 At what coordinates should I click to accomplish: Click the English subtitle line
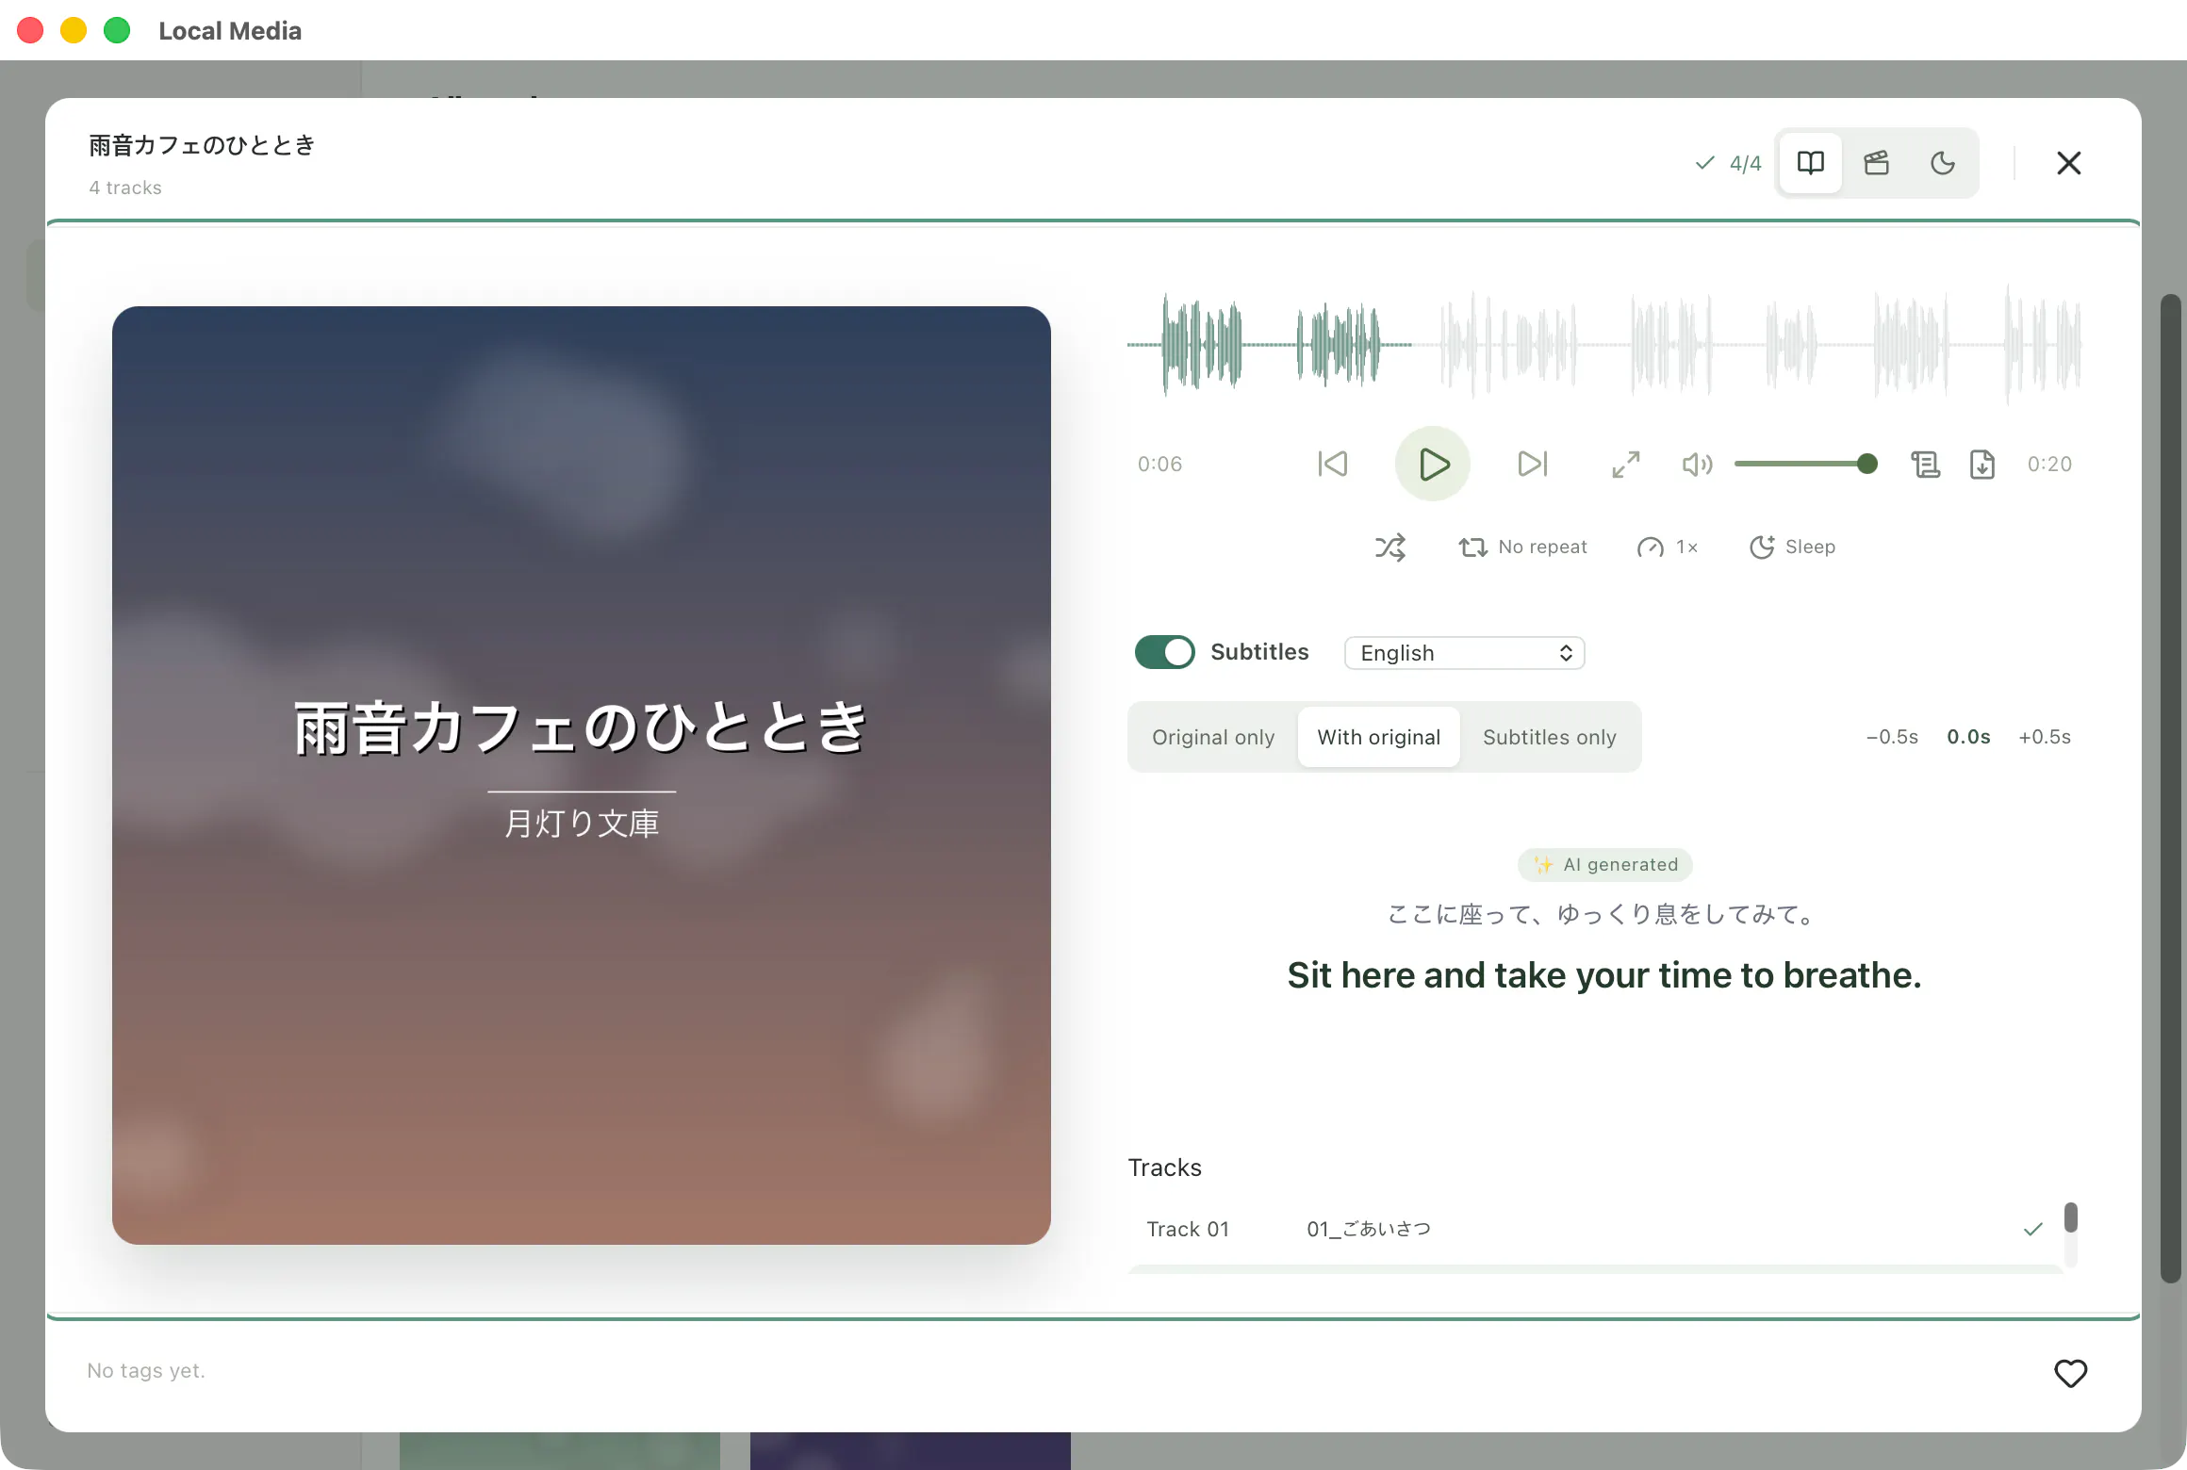(1604, 975)
